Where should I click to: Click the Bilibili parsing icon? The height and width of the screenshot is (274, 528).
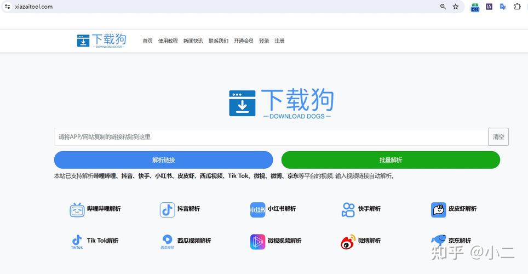pyautogui.click(x=77, y=209)
